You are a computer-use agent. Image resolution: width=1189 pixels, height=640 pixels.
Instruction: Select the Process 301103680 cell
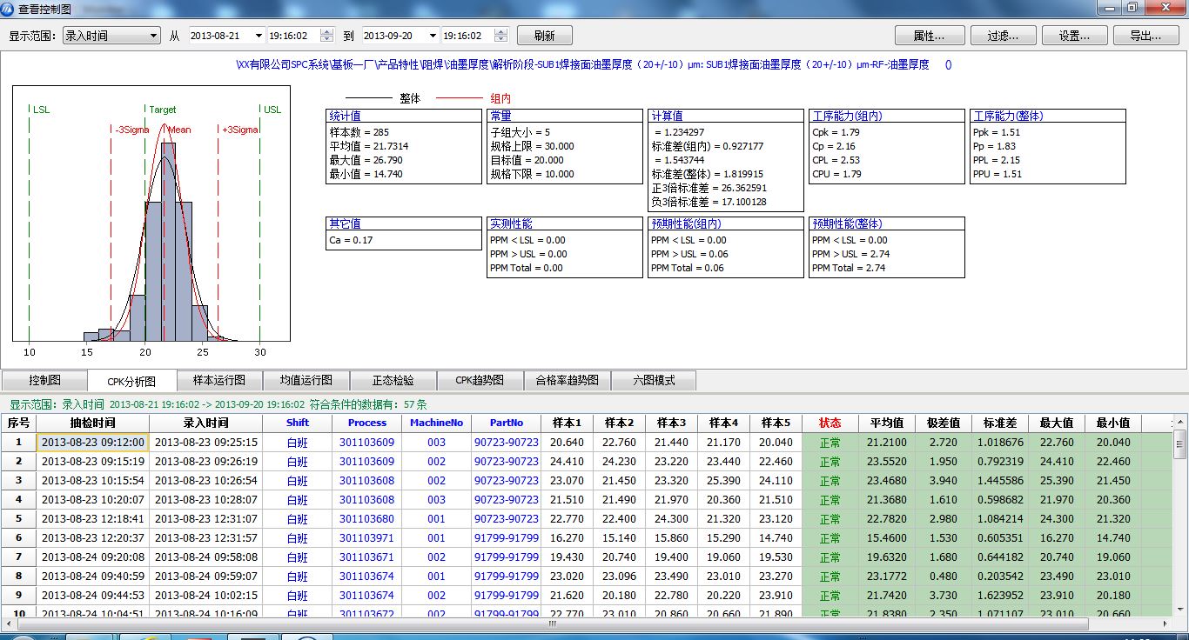point(367,519)
